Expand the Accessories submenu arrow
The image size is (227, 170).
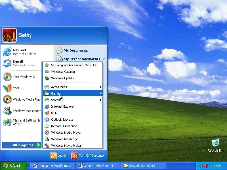click(x=101, y=87)
